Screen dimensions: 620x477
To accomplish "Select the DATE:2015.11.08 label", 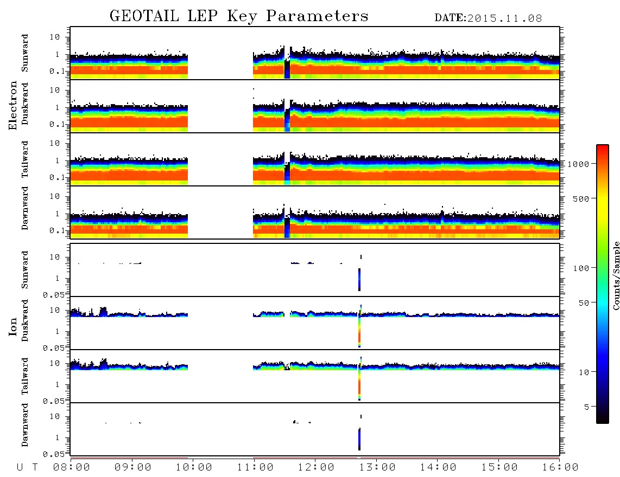I will click(488, 18).
